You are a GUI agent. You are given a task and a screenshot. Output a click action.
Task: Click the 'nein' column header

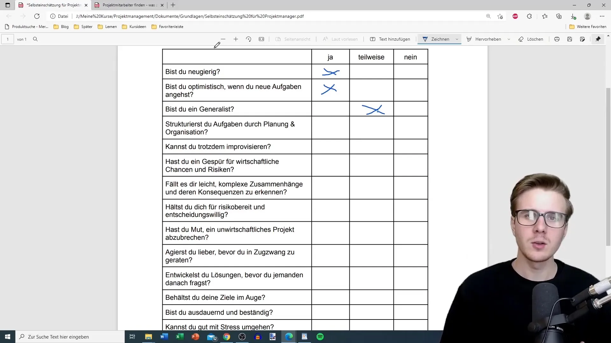point(410,57)
